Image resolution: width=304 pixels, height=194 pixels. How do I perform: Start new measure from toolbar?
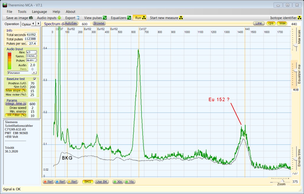click(166, 18)
